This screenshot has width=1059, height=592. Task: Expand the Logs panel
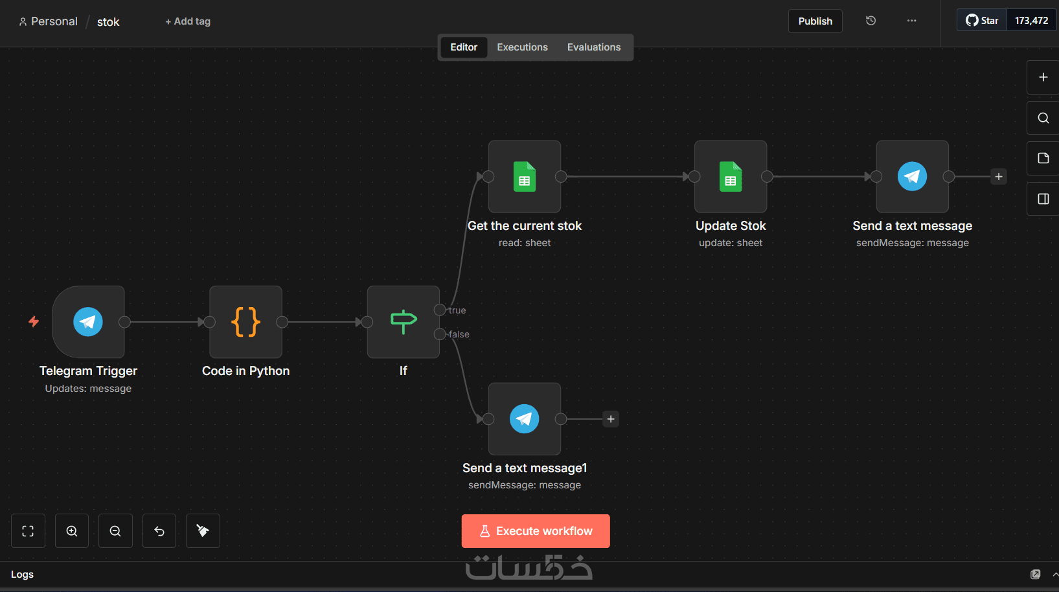pyautogui.click(x=1054, y=575)
